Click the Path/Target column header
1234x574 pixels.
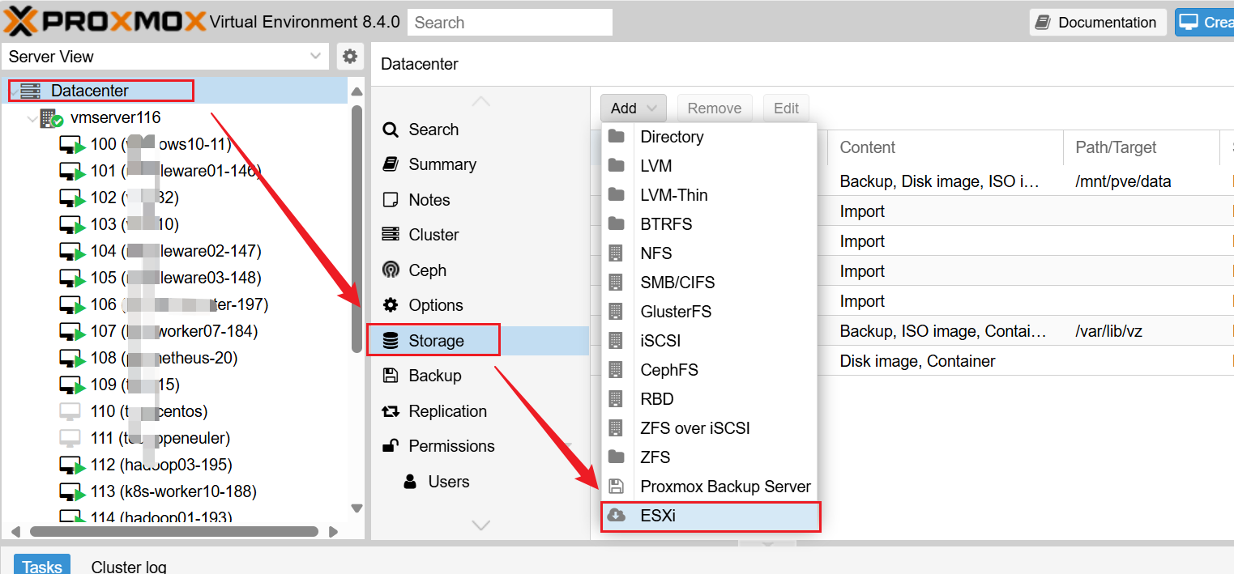tap(1141, 147)
